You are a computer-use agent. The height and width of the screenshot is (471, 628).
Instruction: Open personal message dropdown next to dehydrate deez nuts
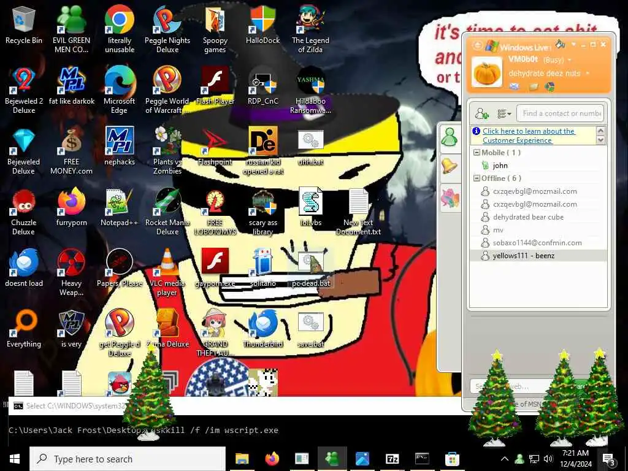588,74
